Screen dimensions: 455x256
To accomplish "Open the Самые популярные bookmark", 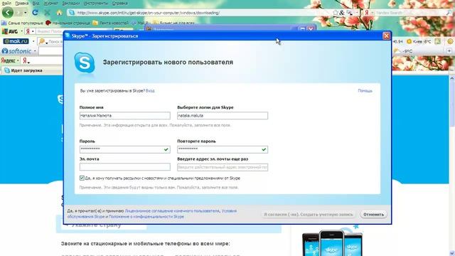I will (x=22, y=23).
